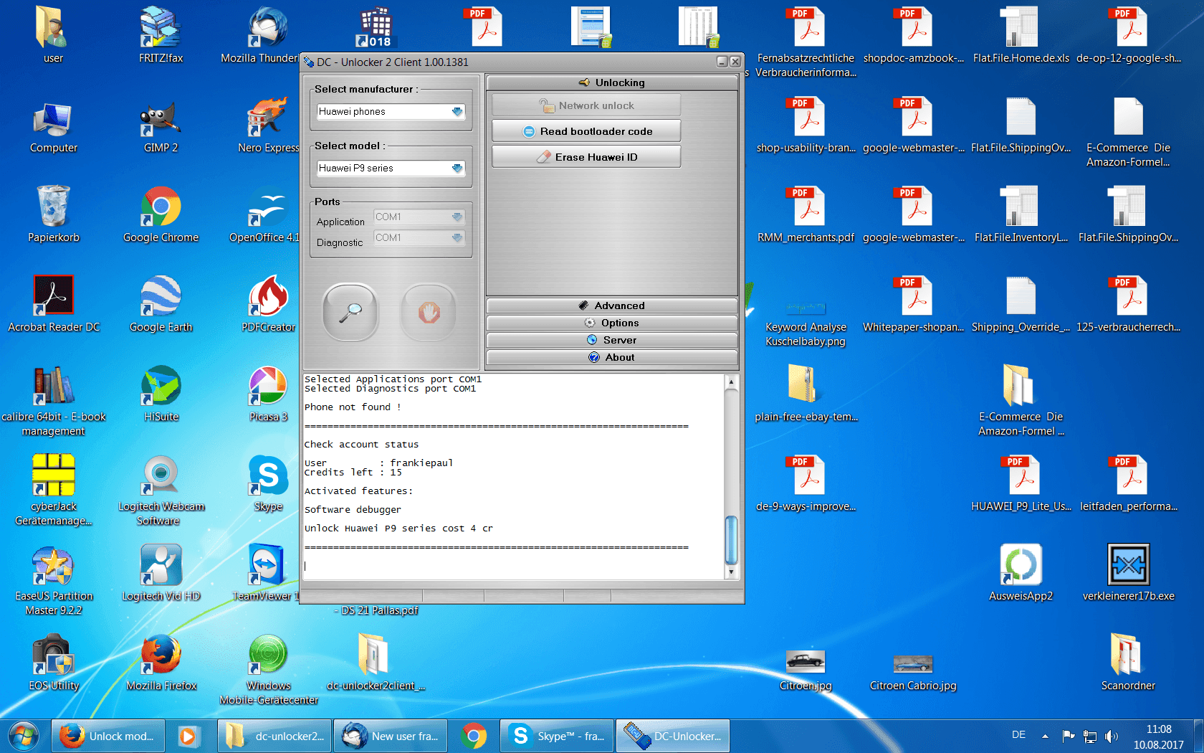Image resolution: width=1204 pixels, height=753 pixels.
Task: Open the Unlocking section tab
Action: click(612, 82)
